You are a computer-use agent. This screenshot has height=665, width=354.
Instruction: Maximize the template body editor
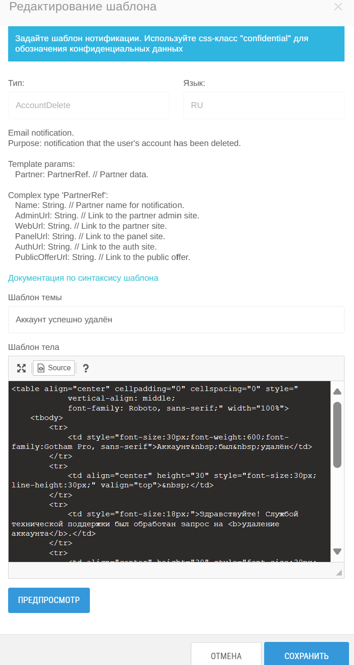21,368
